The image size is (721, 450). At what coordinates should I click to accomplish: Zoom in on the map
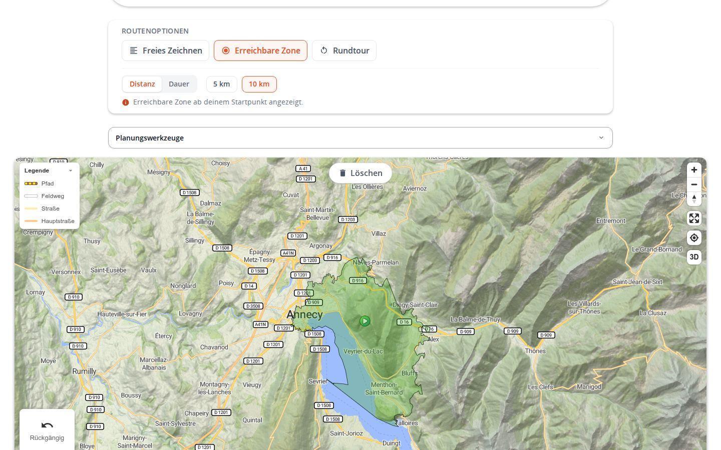(694, 170)
